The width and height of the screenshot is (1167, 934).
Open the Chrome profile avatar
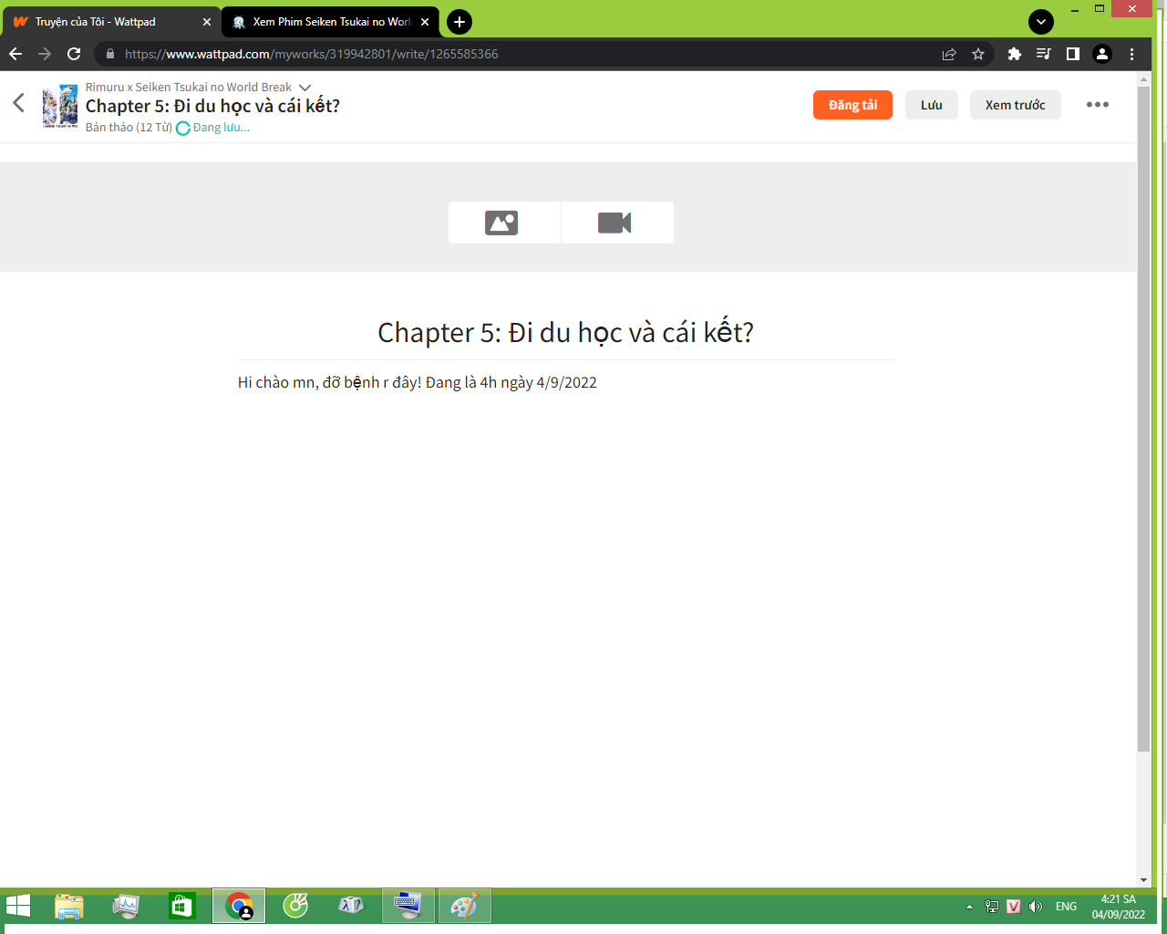[1102, 54]
